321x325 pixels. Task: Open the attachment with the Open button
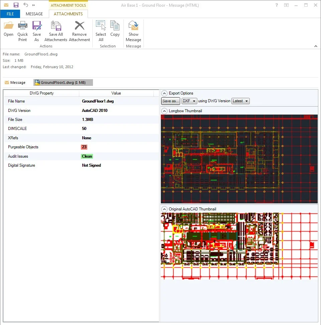click(8, 29)
